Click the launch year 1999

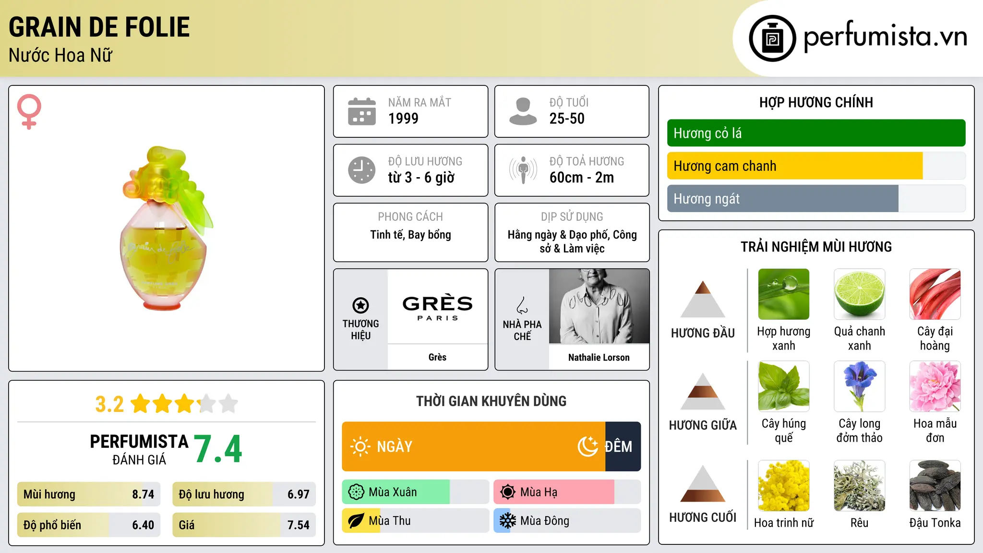[x=403, y=119]
